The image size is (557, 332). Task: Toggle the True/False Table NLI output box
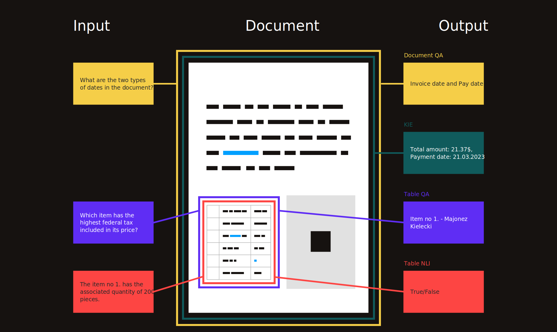pos(443,292)
